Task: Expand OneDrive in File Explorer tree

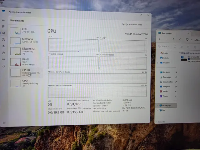Action: (x=157, y=62)
